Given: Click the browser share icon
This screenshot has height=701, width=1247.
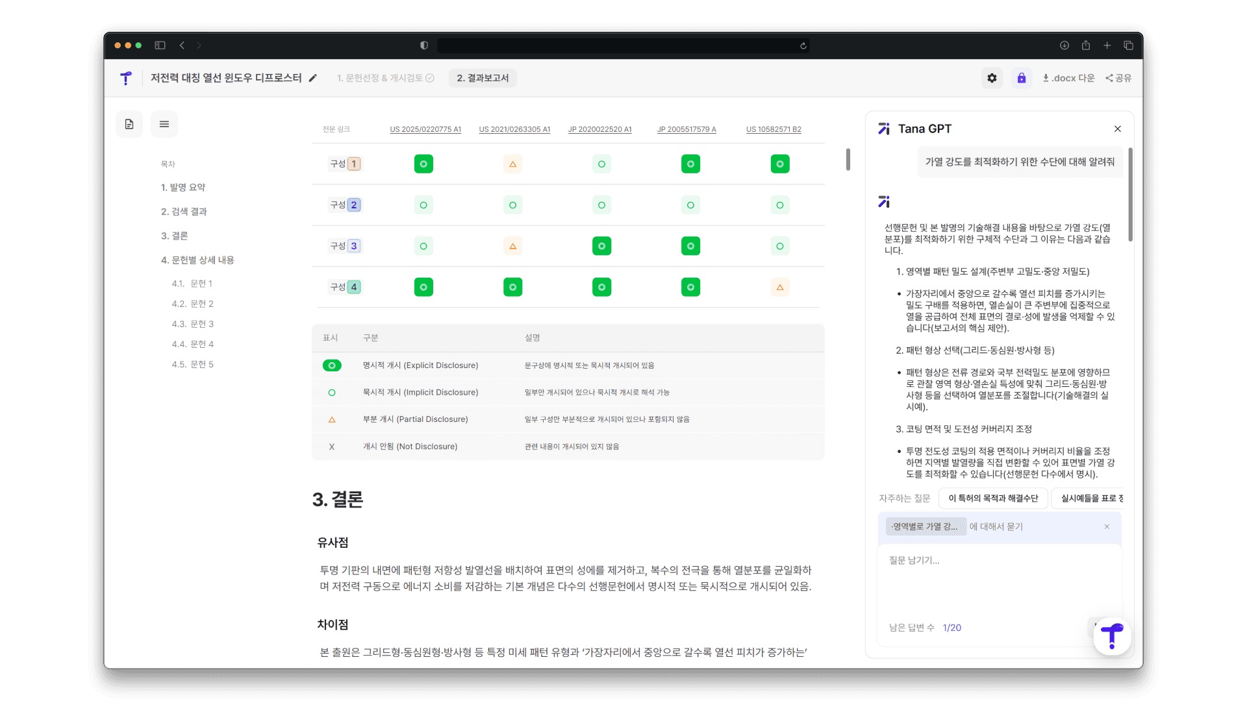Looking at the screenshot, I should click(x=1086, y=45).
